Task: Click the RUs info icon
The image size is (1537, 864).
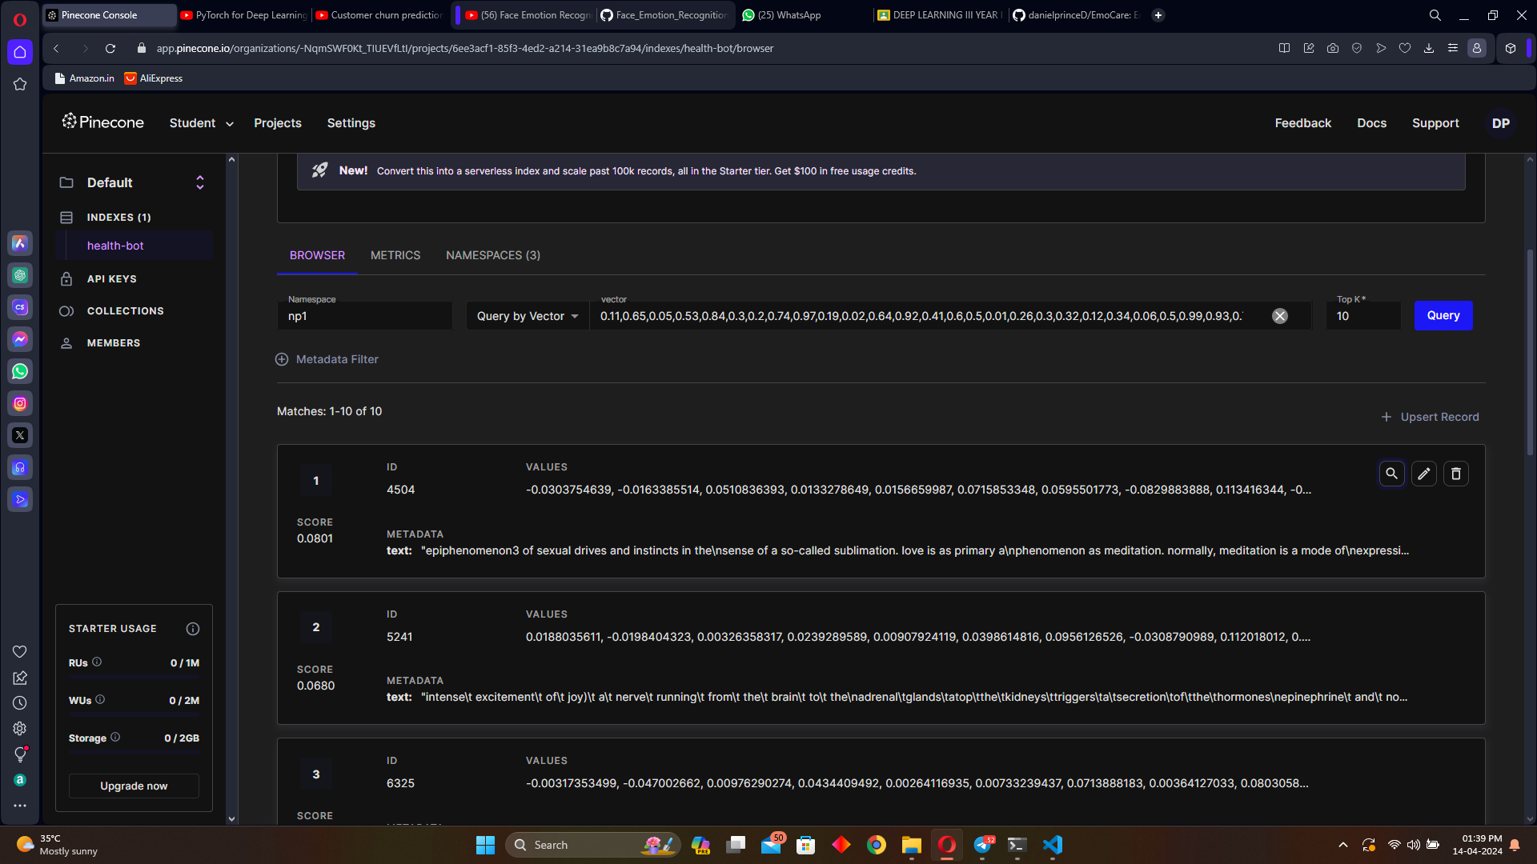Action: (97, 662)
